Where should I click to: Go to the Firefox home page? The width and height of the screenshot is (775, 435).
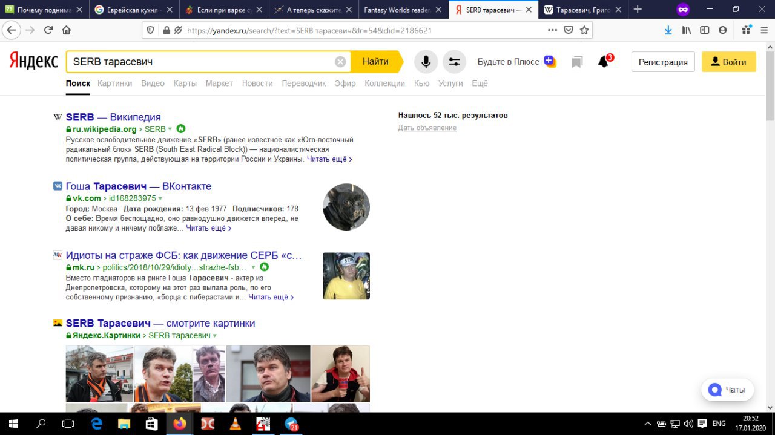(x=67, y=30)
